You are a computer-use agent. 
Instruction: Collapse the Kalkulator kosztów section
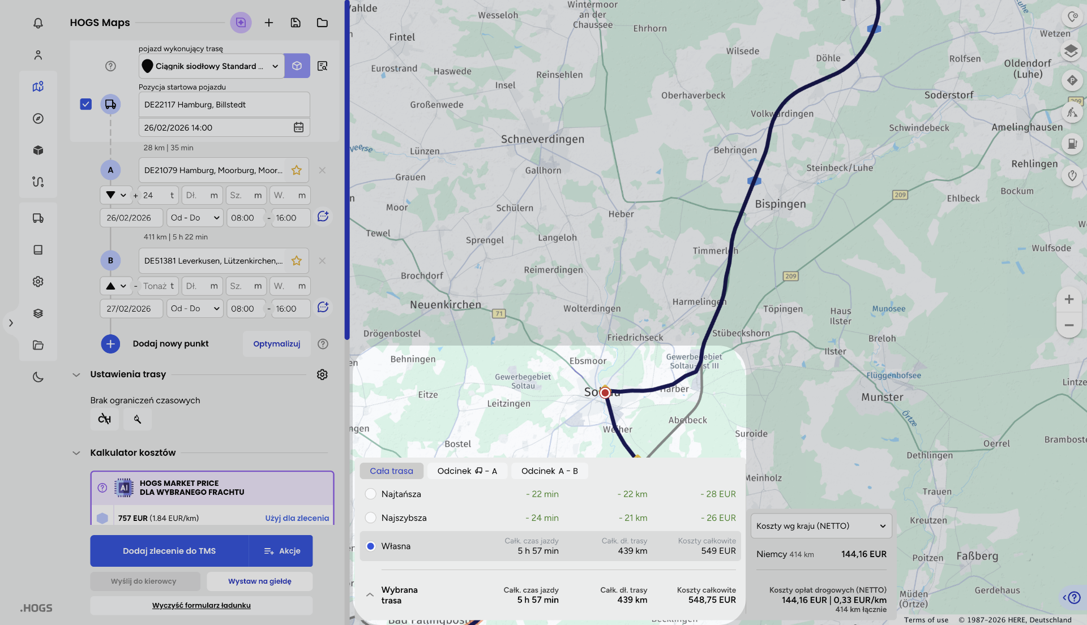pyautogui.click(x=76, y=453)
